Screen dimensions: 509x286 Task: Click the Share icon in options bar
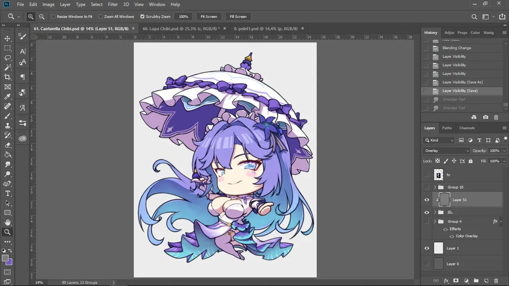pyautogui.click(x=502, y=17)
